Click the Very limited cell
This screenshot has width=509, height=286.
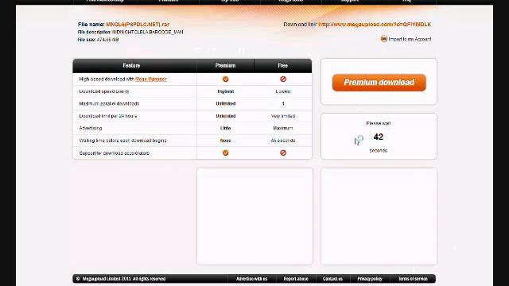[283, 116]
